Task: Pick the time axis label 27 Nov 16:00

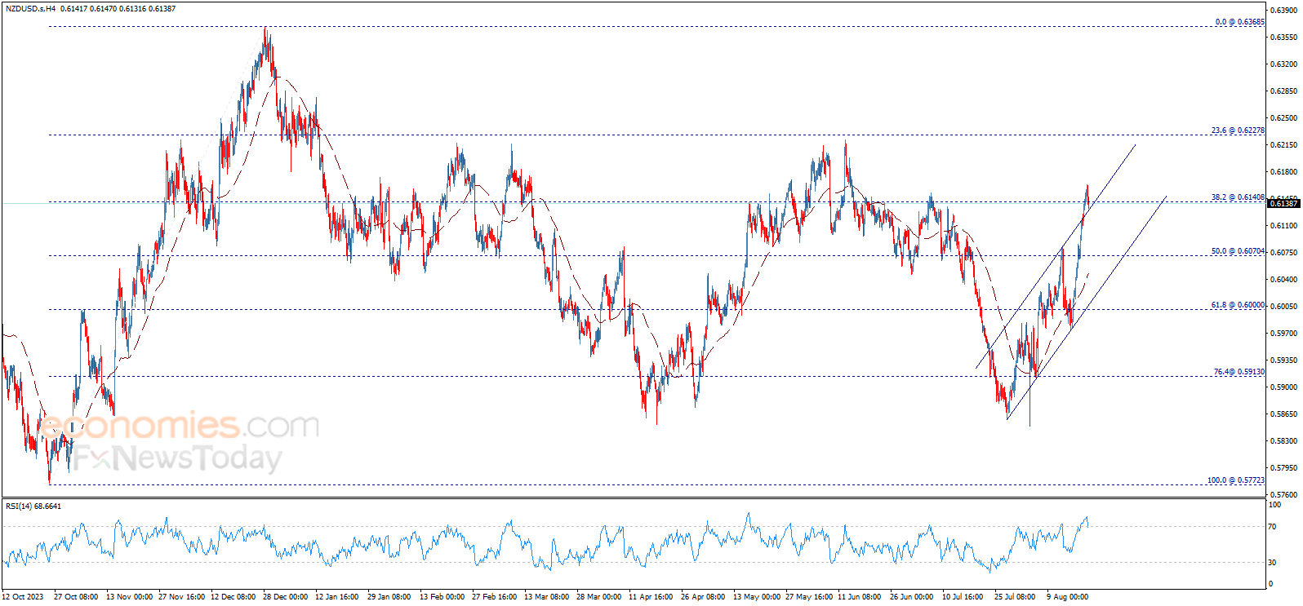Action: pyautogui.click(x=182, y=597)
